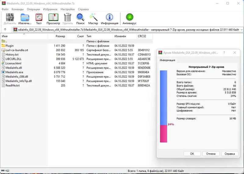Viewport: 244px width, 174px height.
Task: Open the Операции menu
Action: [x=33, y=9]
